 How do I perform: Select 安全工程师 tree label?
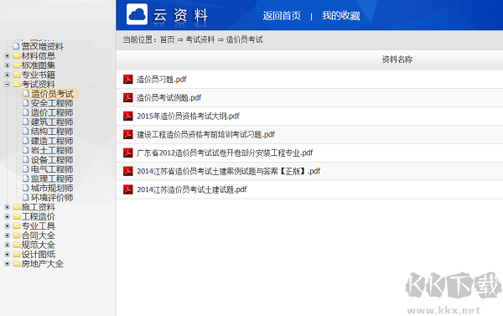click(x=52, y=103)
